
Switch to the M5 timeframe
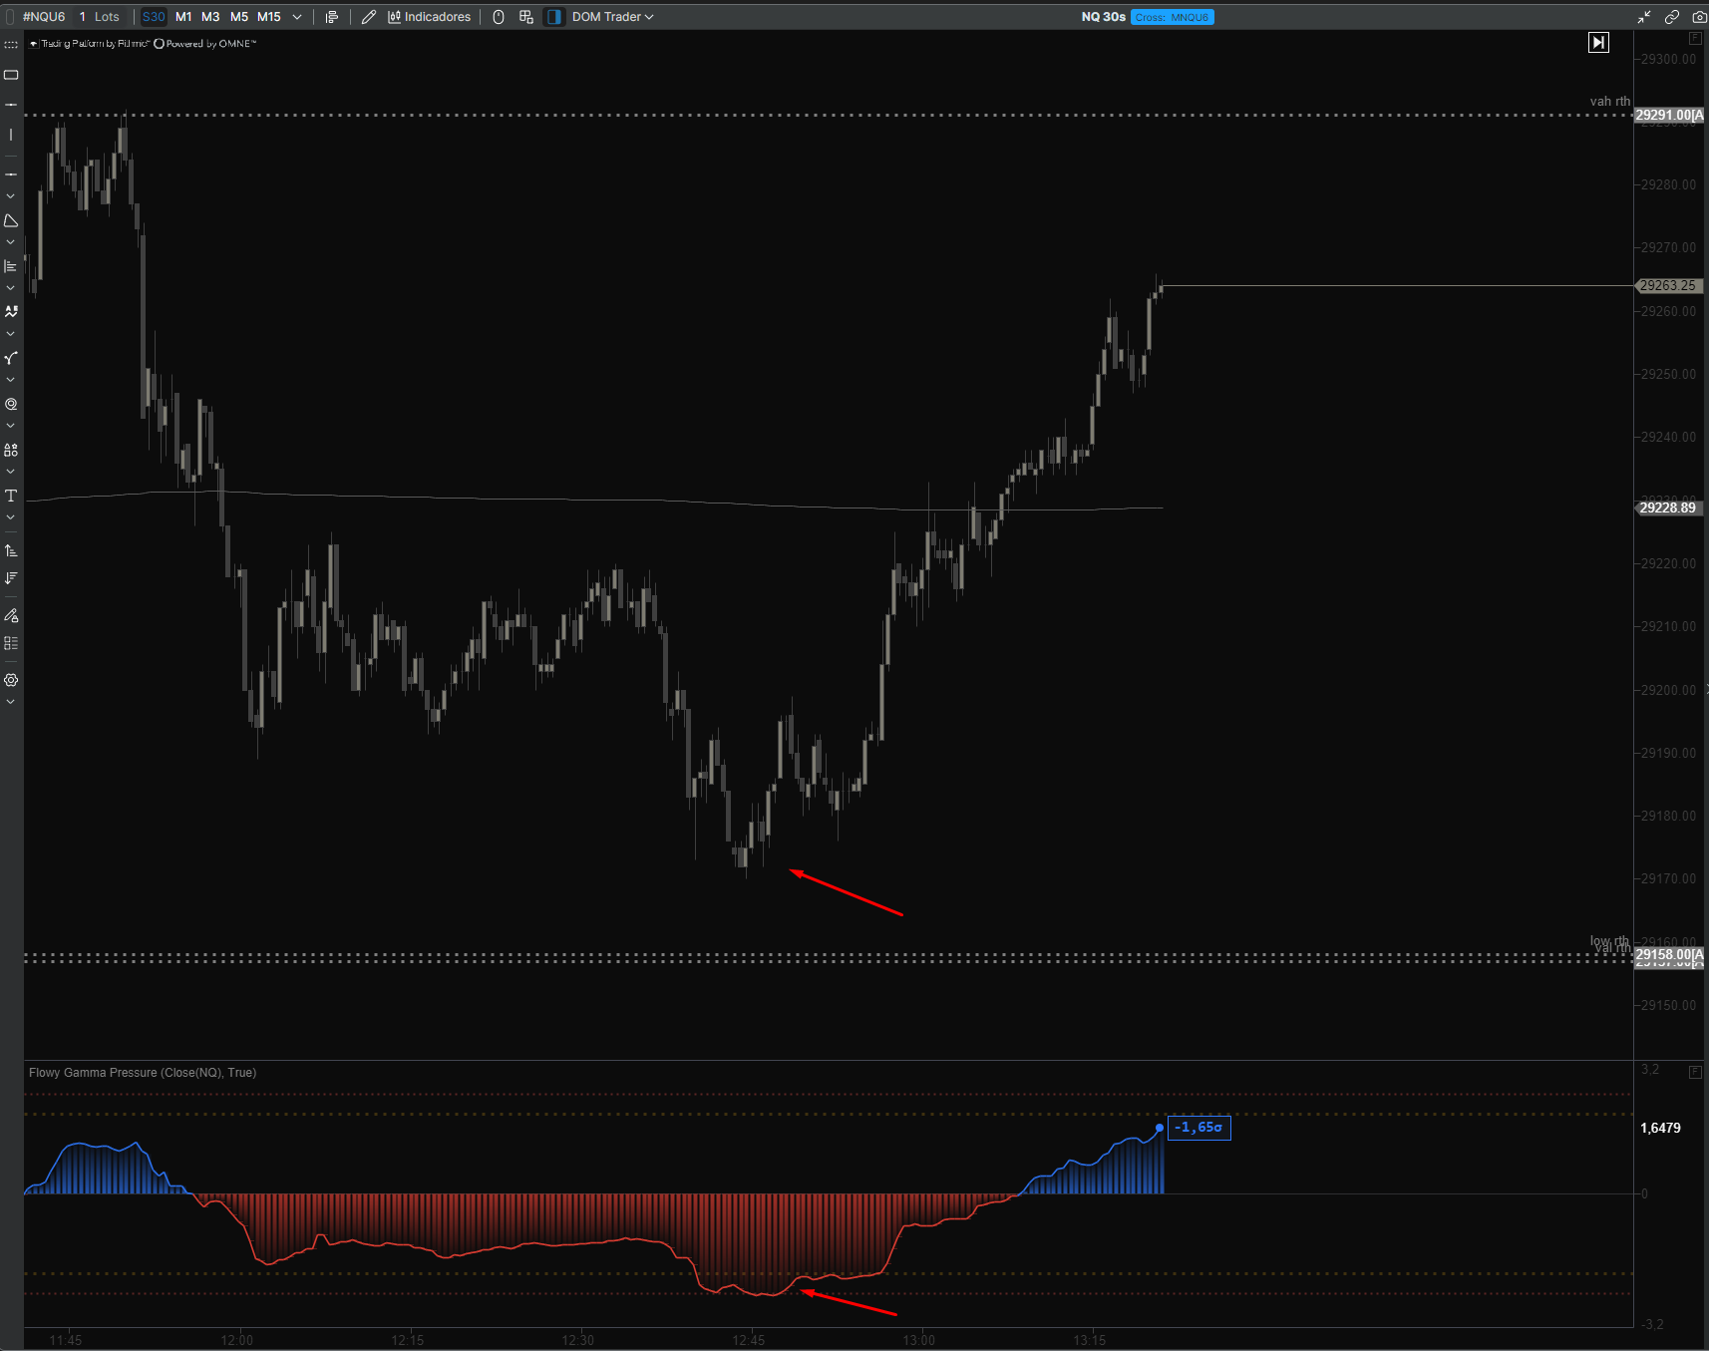[x=239, y=17]
